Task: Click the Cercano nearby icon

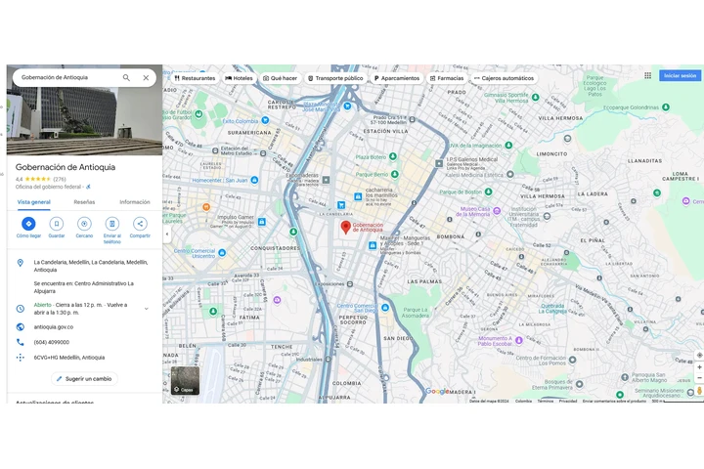Action: 84,224
